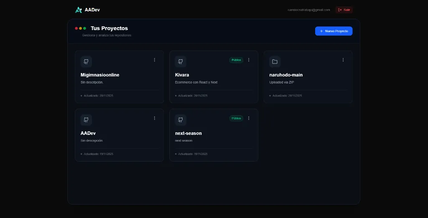Open three-dot options for Kivara project
Viewport: 428px width, 218px height.
pos(249,60)
